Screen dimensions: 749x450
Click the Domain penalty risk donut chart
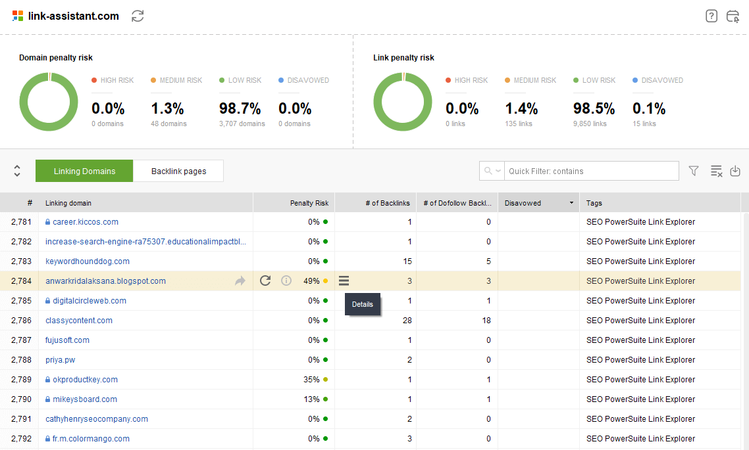[49, 102]
